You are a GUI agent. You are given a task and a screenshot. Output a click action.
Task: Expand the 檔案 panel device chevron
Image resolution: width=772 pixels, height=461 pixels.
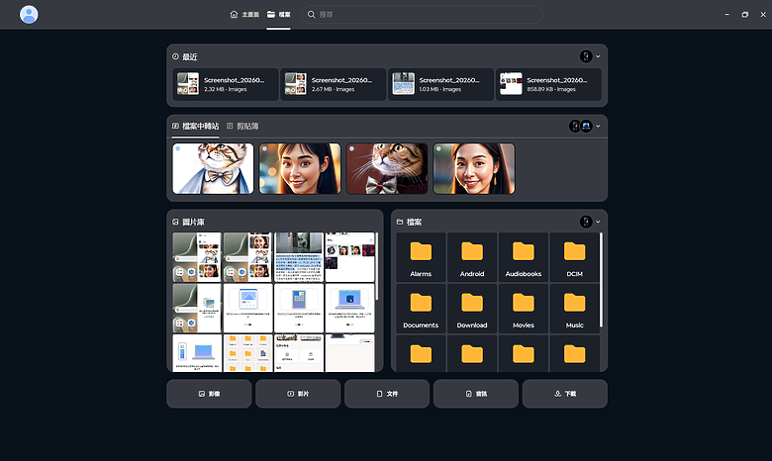coord(598,222)
